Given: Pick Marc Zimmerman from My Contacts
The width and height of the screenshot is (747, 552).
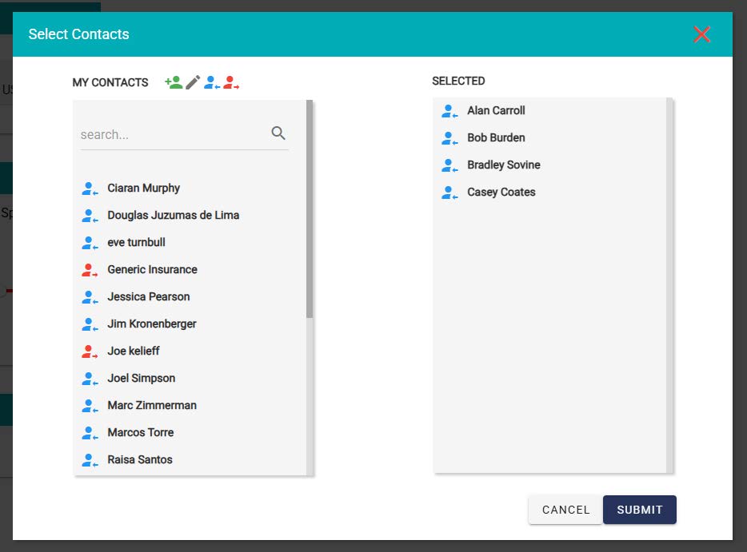Looking at the screenshot, I should (152, 406).
